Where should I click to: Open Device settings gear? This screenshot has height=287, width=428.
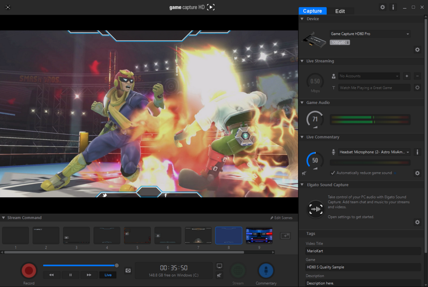pos(418,50)
